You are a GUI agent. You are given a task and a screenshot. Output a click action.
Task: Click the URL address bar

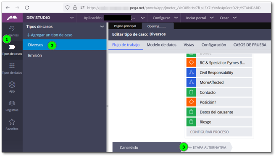point(173,8)
